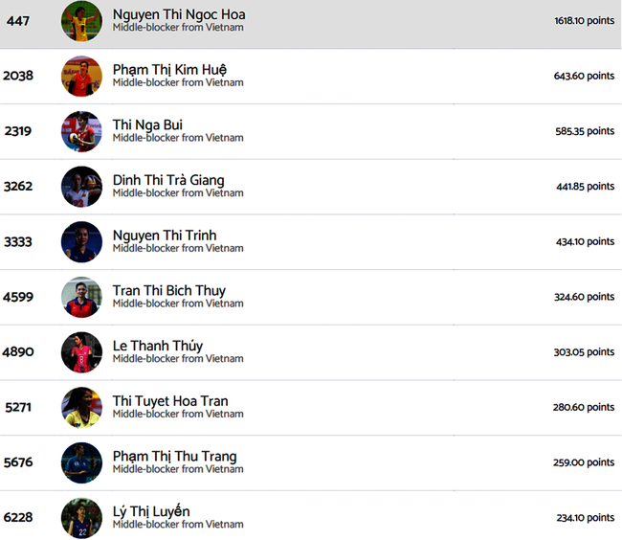The image size is (622, 540).
Task: Select Thi Tuyet Hoa Tran's photo
Action: (81, 407)
